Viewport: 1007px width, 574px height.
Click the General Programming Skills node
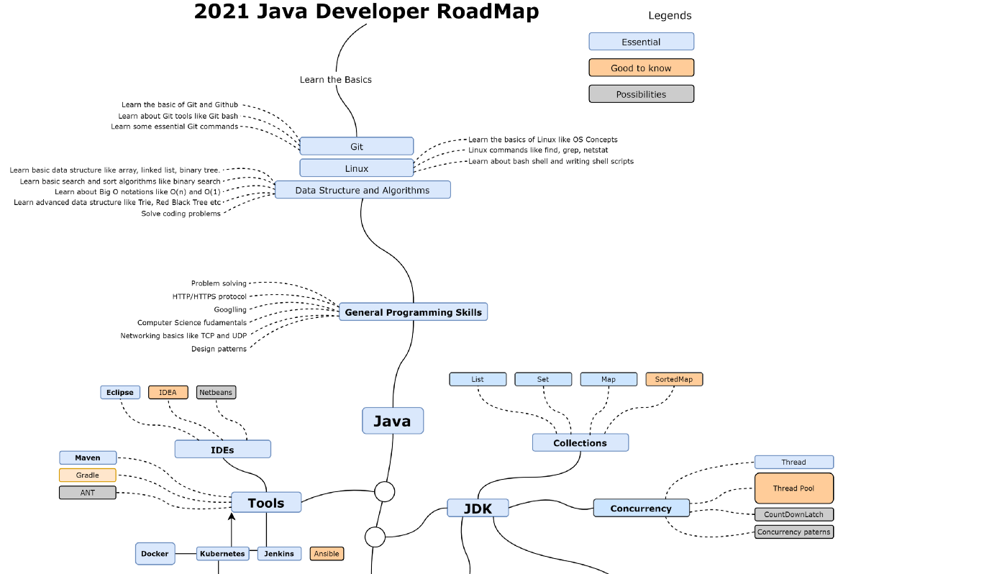click(x=413, y=311)
